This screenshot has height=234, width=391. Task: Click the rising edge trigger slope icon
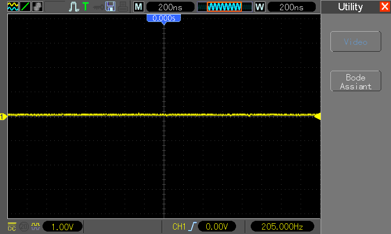pyautogui.click(x=193, y=227)
